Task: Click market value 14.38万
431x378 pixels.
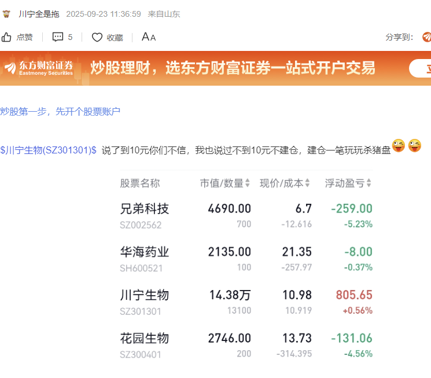Action: [230, 295]
